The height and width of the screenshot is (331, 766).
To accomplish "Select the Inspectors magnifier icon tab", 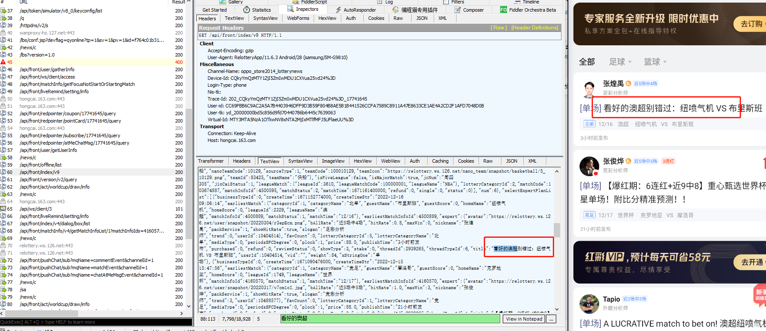I will (x=290, y=9).
